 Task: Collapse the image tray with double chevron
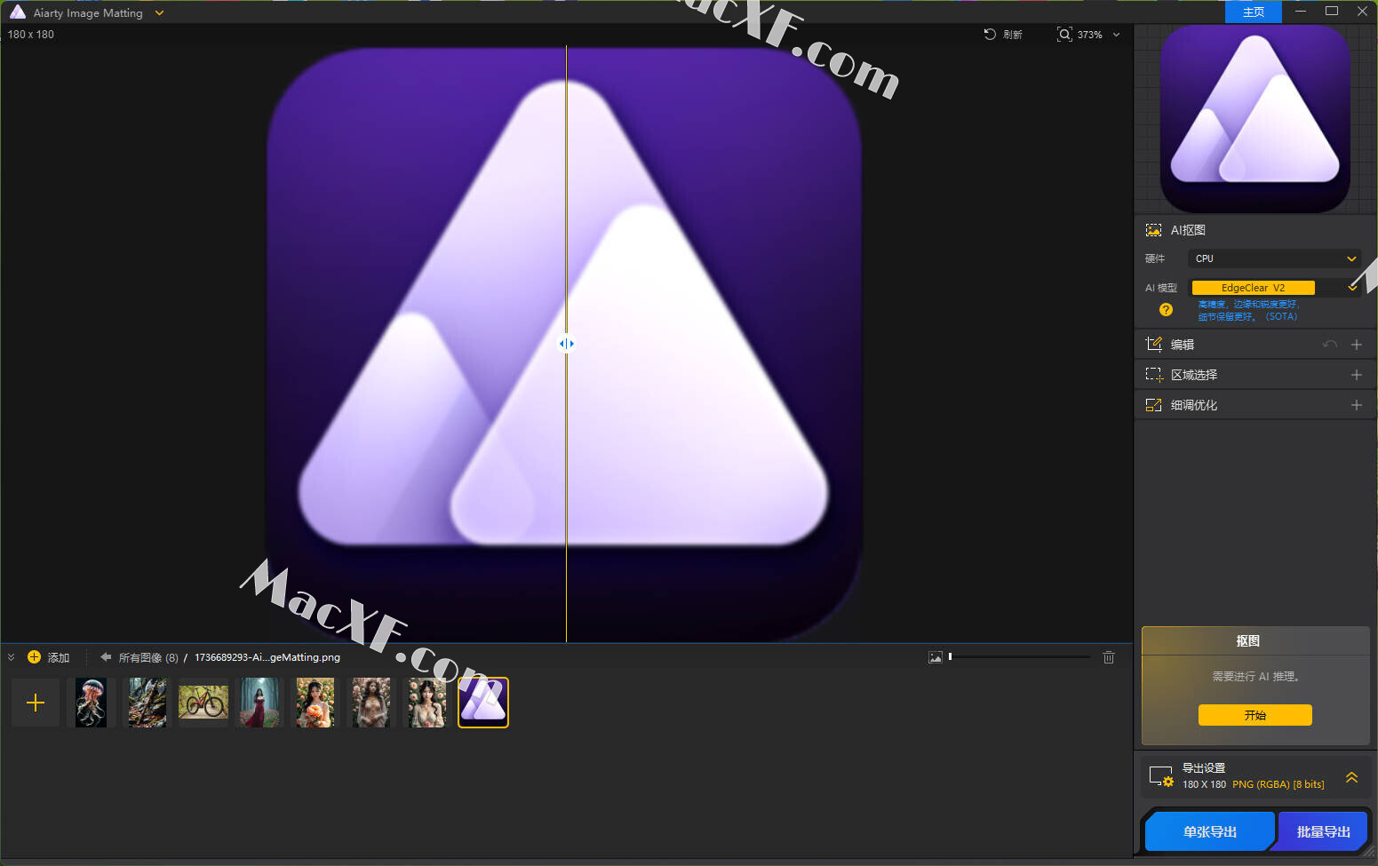pyautogui.click(x=12, y=657)
